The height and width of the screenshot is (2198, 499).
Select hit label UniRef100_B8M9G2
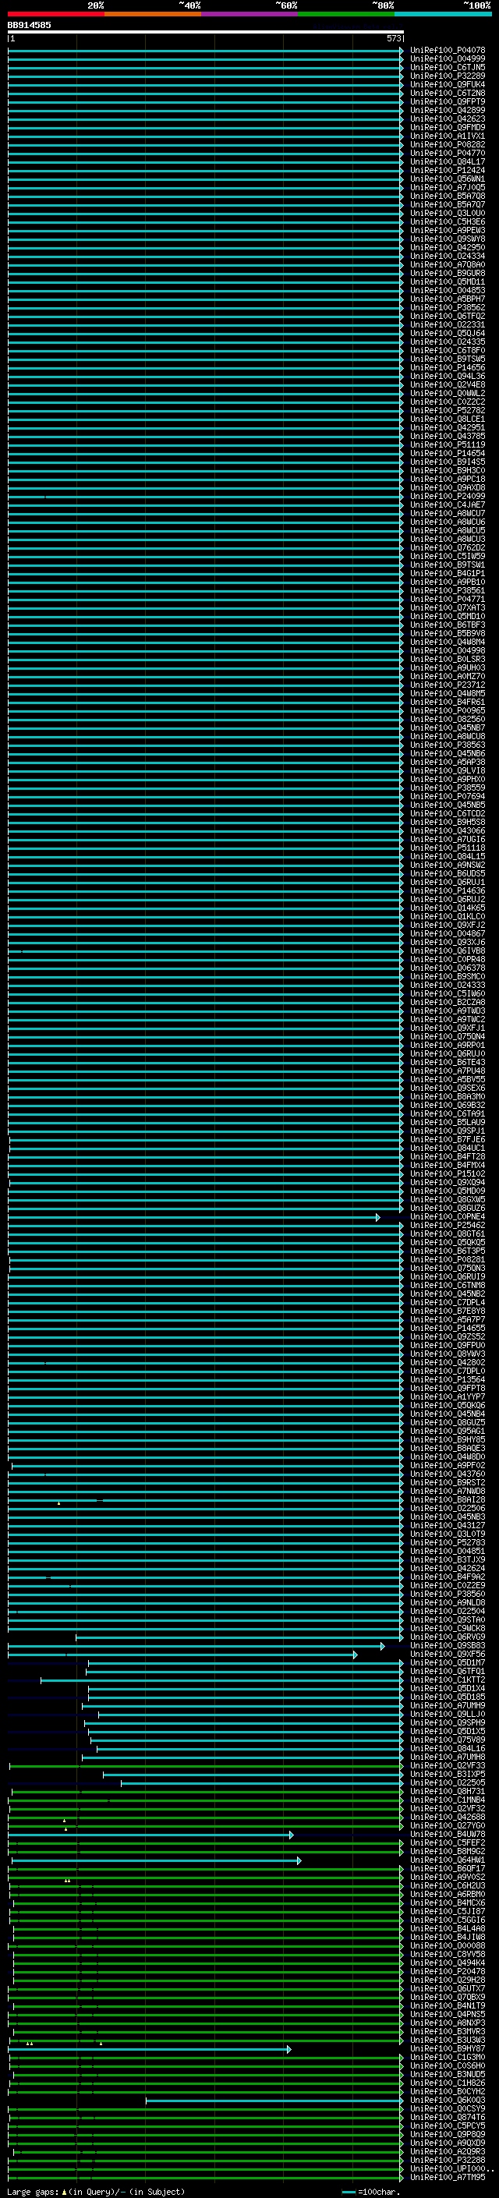(x=448, y=1851)
